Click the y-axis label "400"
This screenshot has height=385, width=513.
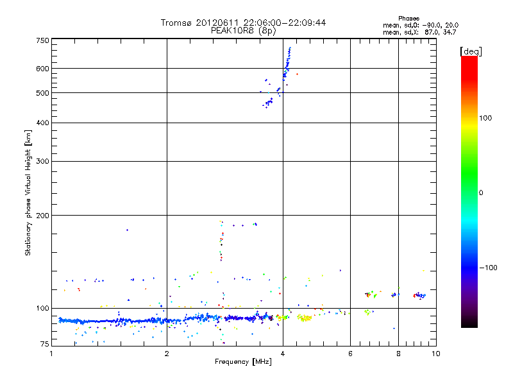42,123
